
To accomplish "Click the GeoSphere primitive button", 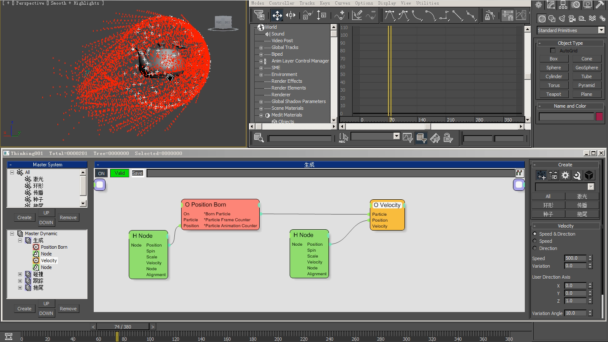I will tap(586, 68).
